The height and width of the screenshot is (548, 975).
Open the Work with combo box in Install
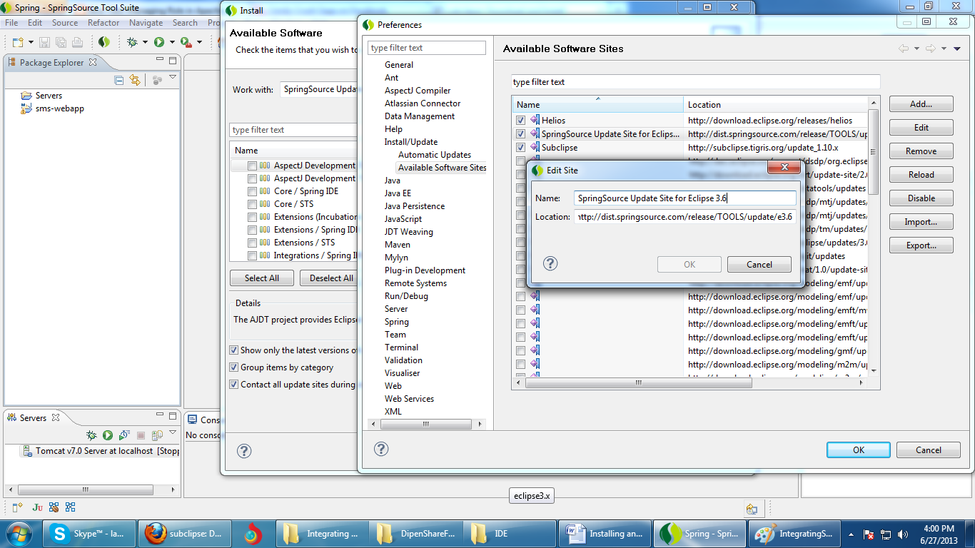(x=318, y=90)
